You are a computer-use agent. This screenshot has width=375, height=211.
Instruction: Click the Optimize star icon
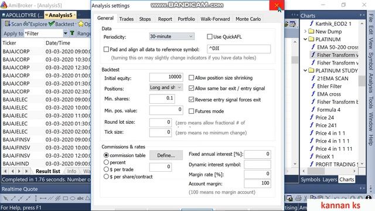[81, 23]
